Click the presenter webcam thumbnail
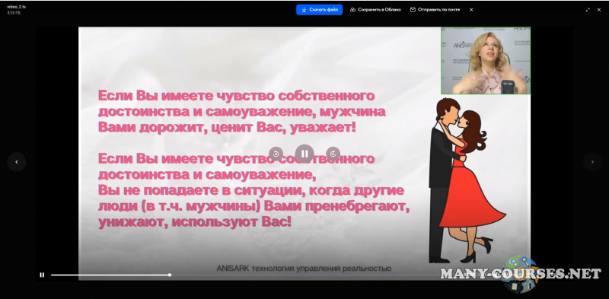This screenshot has width=609, height=299. (486, 61)
